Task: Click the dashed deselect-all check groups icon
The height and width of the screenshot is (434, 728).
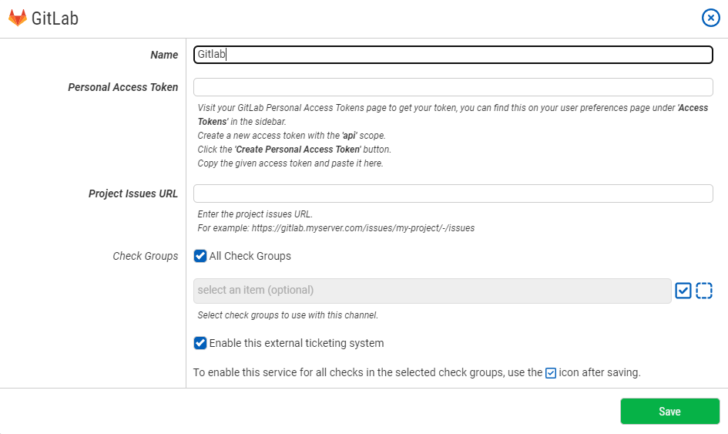Action: (704, 291)
